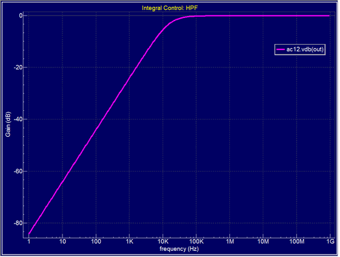Click the plot title Integral Control: HPF
Viewport: 340px width, 257px height.
pos(169,8)
